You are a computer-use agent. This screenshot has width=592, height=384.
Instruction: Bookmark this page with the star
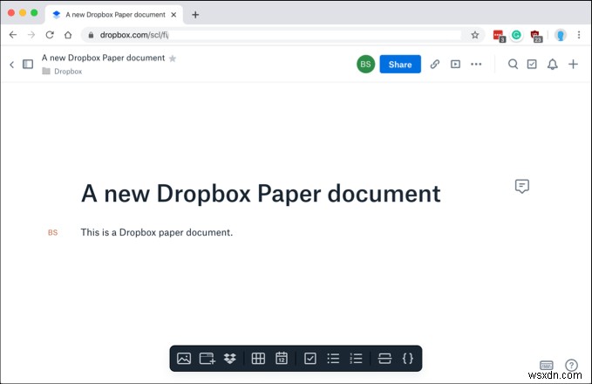click(x=475, y=35)
